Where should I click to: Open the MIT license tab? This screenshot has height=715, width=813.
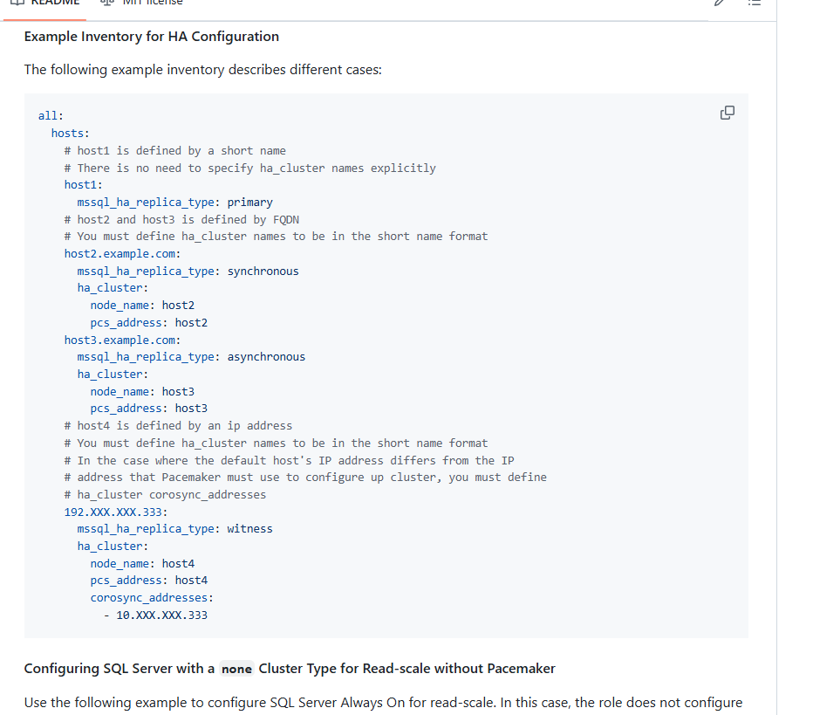point(152,3)
